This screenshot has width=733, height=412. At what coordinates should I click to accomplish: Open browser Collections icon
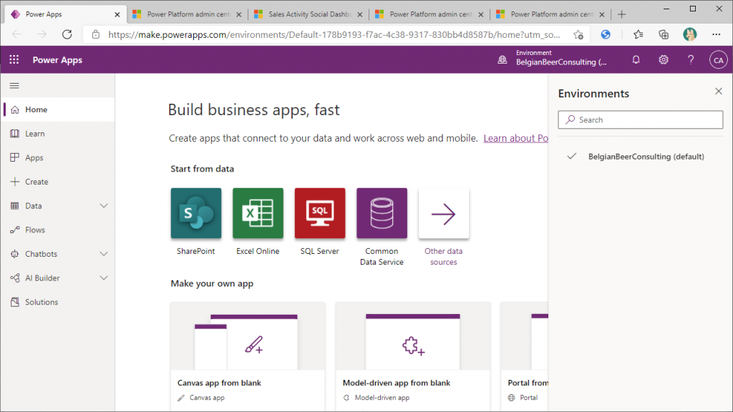point(664,34)
